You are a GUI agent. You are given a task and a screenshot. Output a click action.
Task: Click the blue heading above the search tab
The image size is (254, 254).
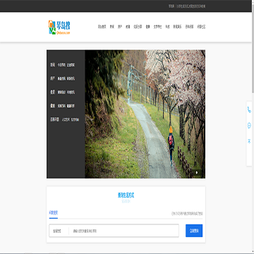[x=126, y=195]
